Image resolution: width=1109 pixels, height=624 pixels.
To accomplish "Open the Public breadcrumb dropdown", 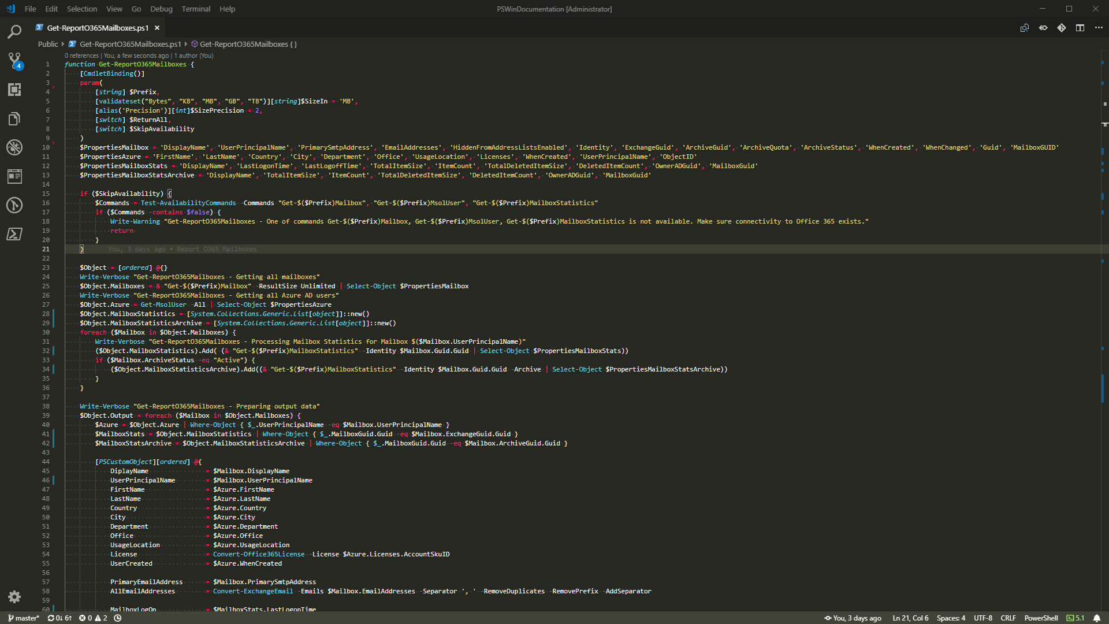I will [49, 44].
